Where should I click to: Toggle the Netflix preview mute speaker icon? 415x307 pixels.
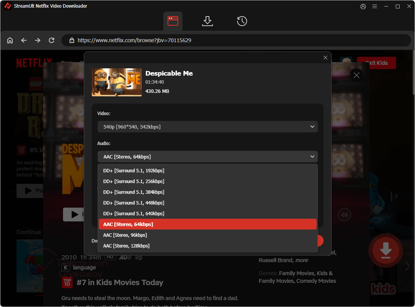(344, 215)
